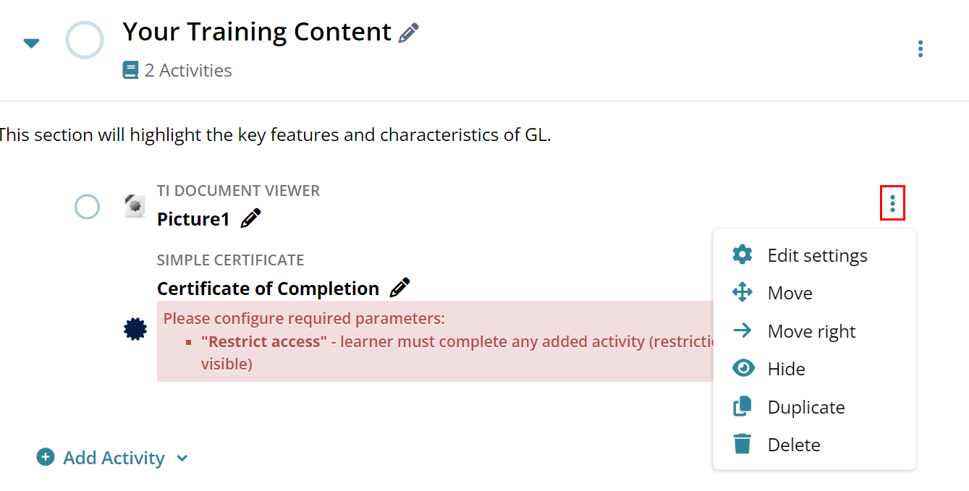Open the Picture1 activity link
The image size is (969, 491).
(x=193, y=219)
